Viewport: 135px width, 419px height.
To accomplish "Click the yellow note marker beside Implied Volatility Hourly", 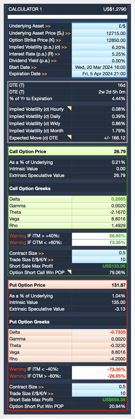I will coord(69,108).
